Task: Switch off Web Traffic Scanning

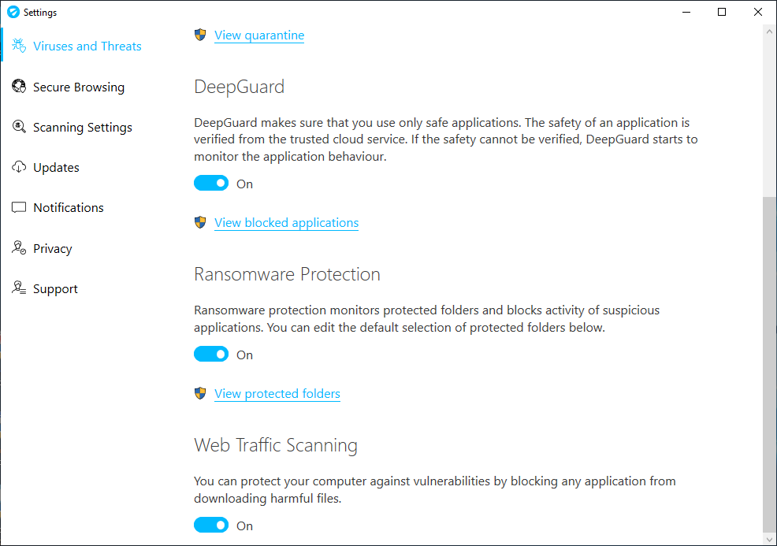Action: (x=211, y=526)
